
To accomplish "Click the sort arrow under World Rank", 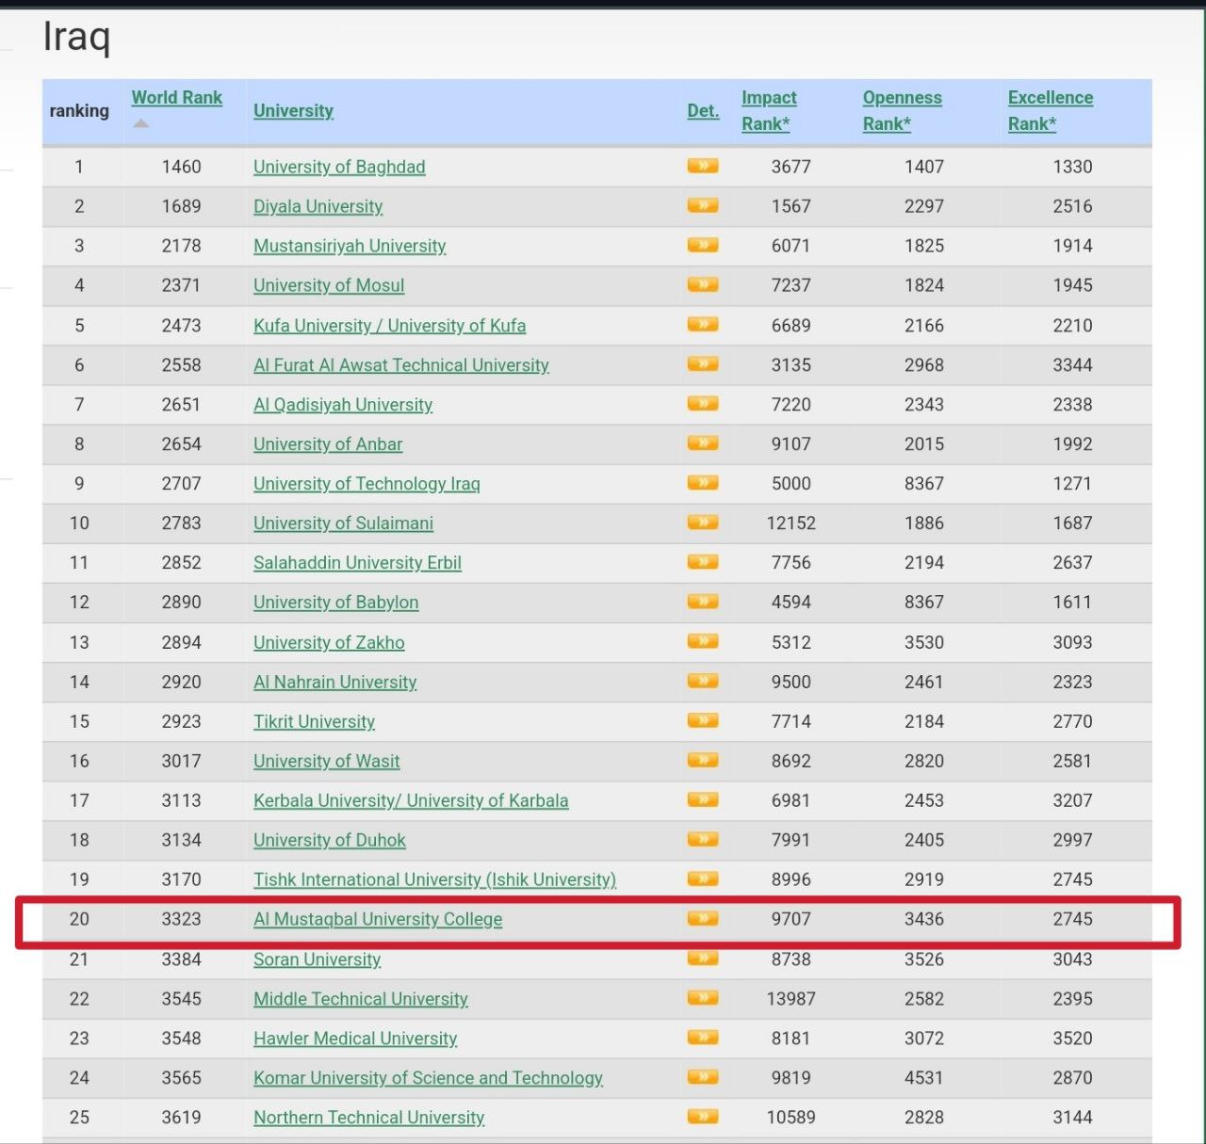I will click(140, 123).
